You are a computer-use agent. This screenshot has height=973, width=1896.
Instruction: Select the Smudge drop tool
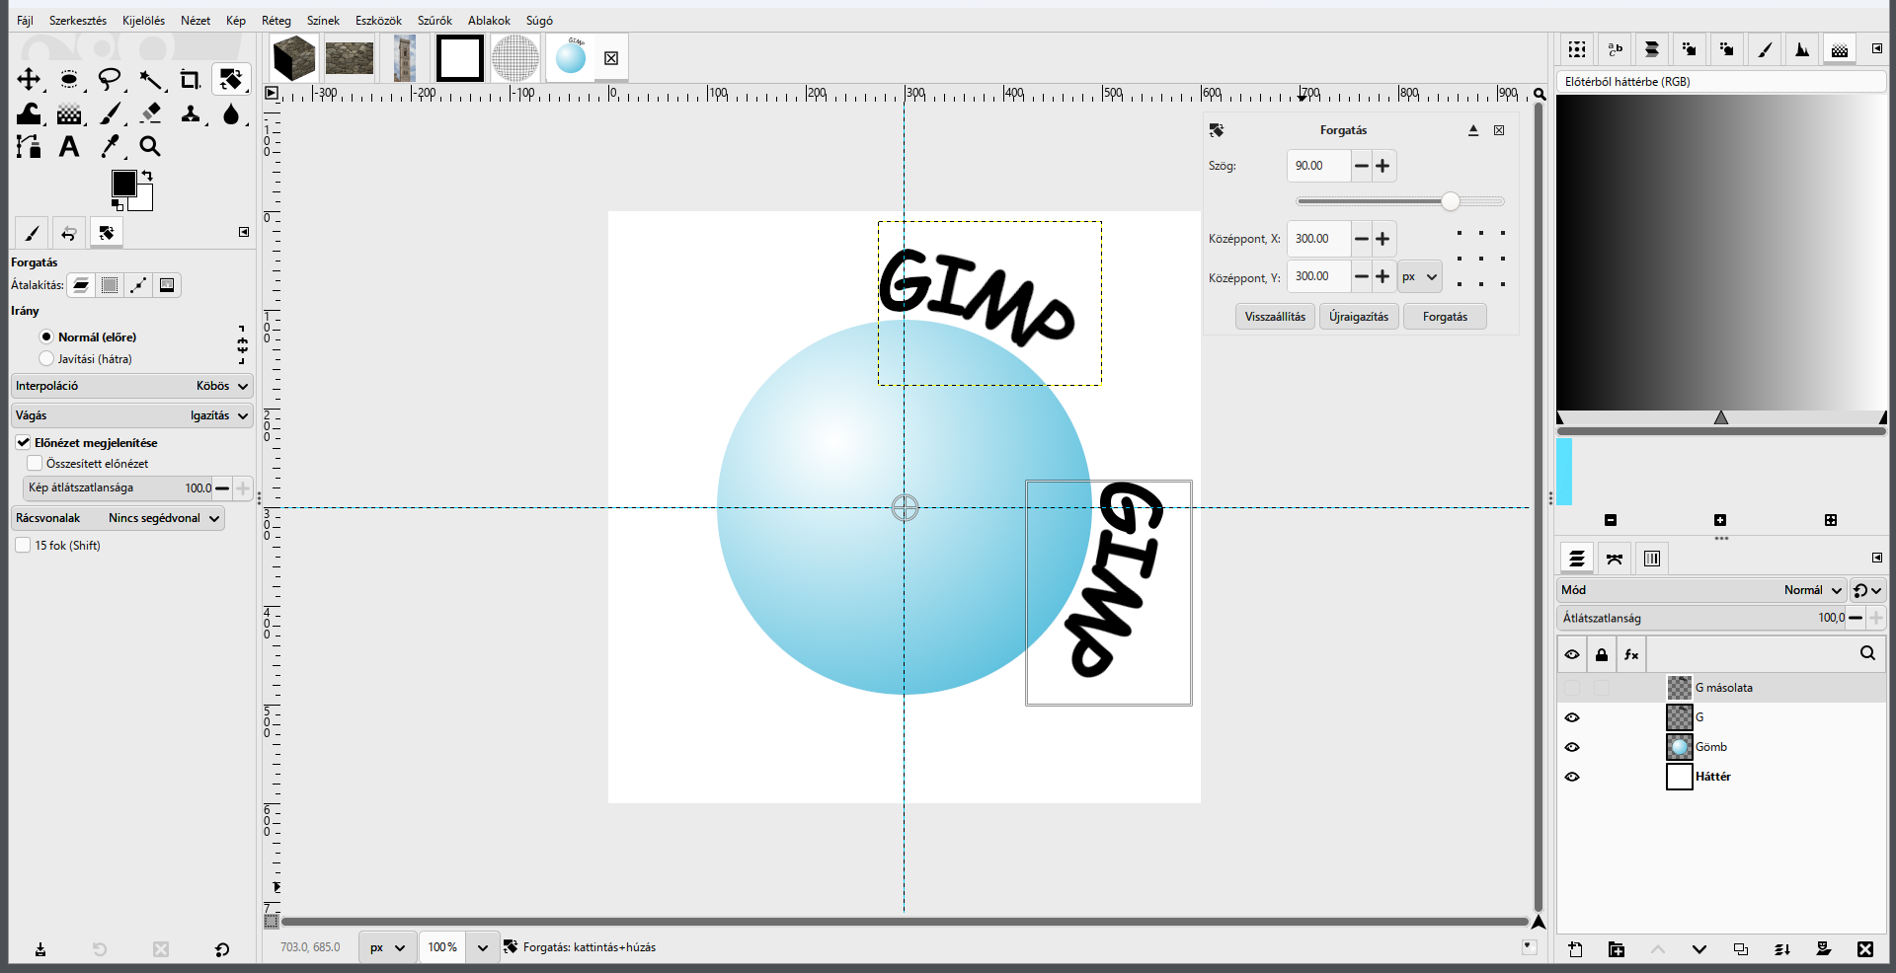[231, 113]
